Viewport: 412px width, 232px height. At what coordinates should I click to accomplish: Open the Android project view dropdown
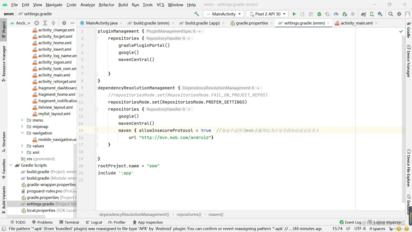click(20, 23)
